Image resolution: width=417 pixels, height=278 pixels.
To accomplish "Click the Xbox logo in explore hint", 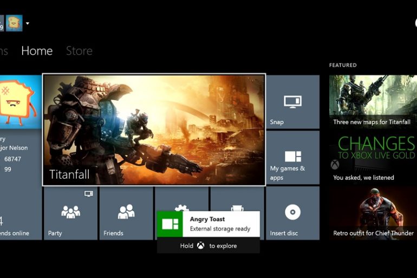I will pos(200,245).
